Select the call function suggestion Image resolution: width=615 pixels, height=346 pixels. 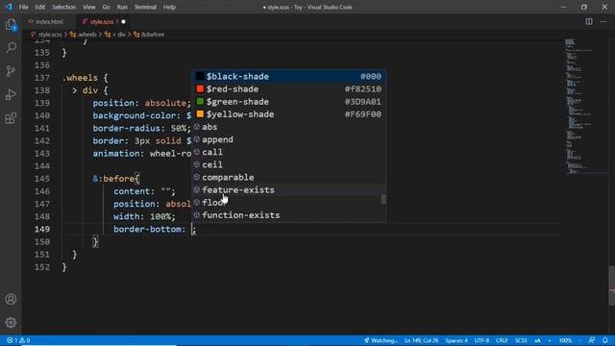coord(288,152)
